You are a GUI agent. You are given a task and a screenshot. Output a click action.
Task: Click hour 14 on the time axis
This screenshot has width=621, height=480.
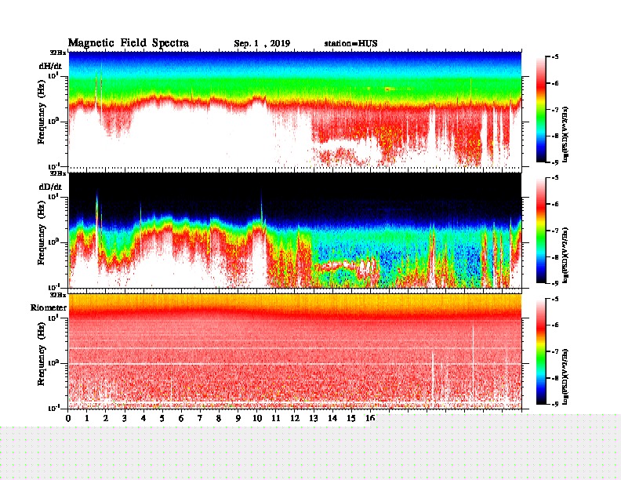[332, 418]
